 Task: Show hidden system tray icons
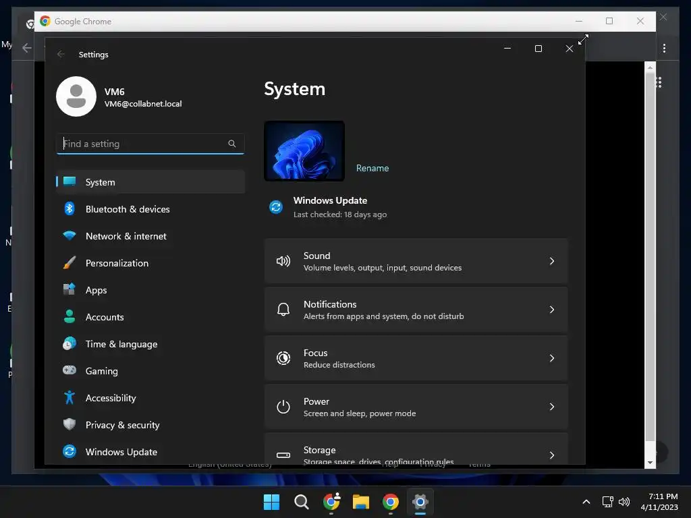[586, 502]
